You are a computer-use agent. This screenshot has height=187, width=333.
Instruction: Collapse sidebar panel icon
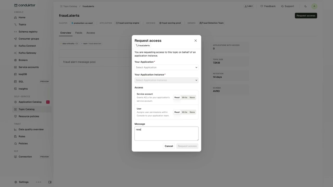50,182
